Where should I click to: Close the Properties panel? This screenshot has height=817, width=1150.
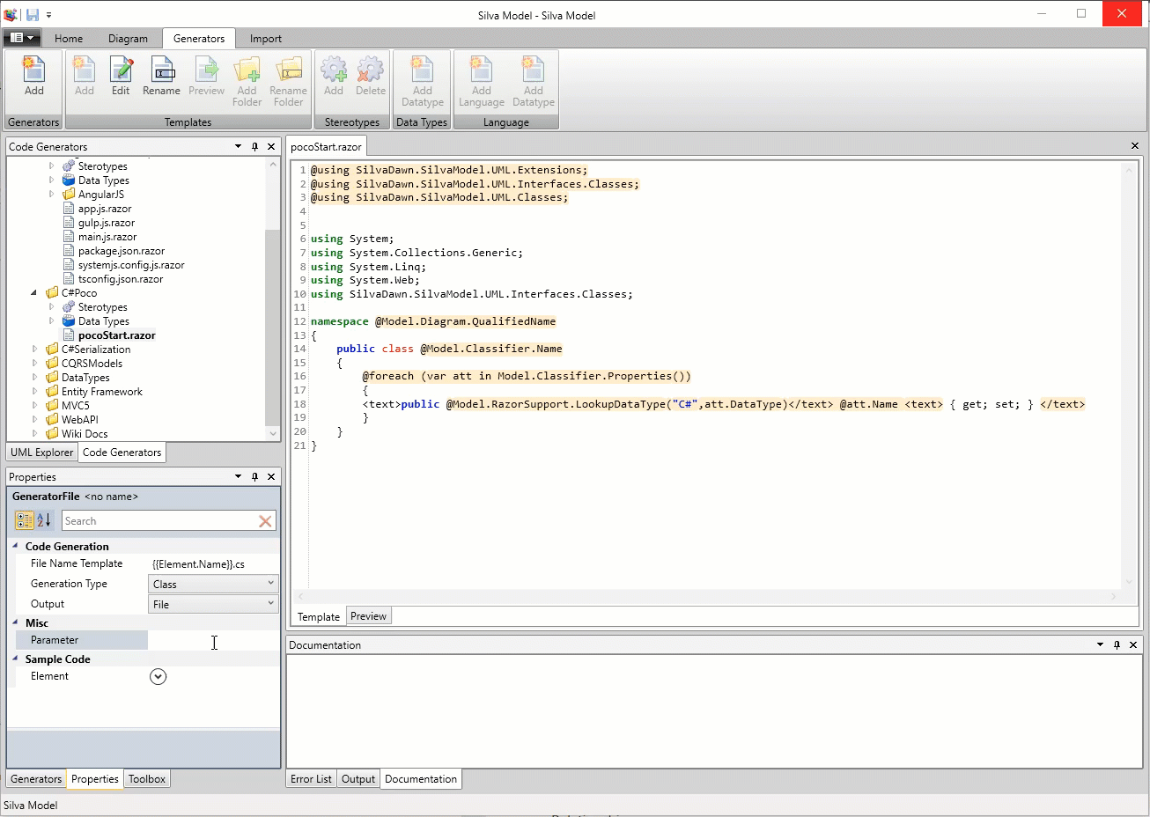(x=271, y=477)
